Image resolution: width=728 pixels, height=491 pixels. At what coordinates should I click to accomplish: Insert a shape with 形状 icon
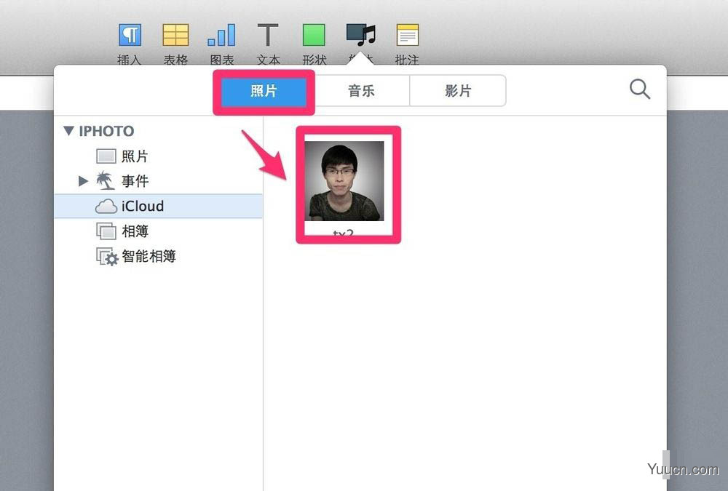click(x=314, y=35)
